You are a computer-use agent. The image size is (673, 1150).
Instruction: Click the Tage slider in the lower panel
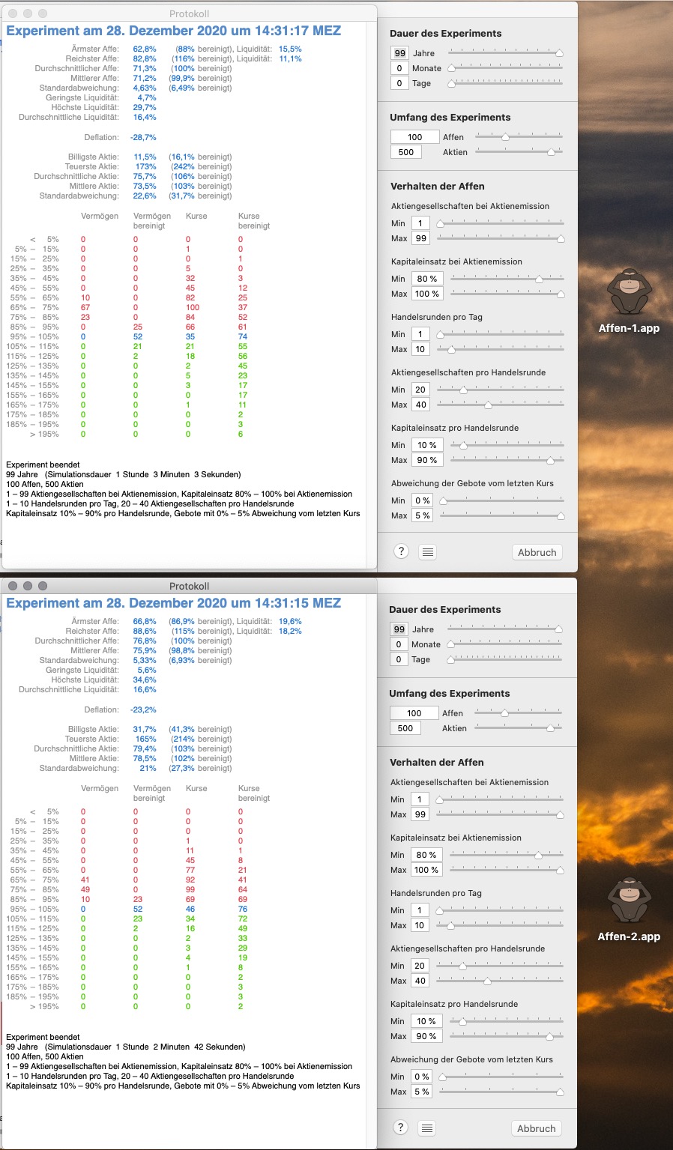tap(505, 659)
